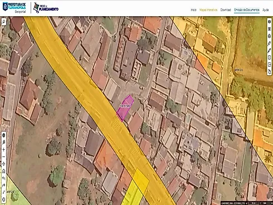Image resolution: width=273 pixels, height=205 pixels.
Task: Select the pencil draw tool
Action: pyautogui.click(x=269, y=50)
